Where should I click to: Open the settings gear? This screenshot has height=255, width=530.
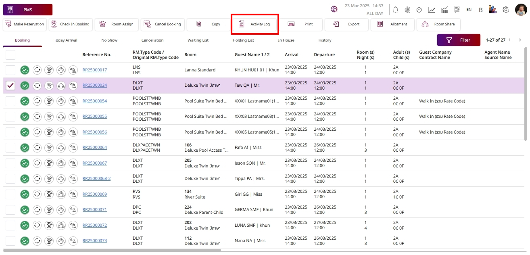coord(505,10)
